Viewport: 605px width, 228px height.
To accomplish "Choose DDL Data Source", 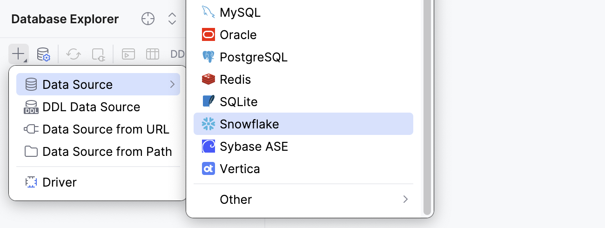I will (91, 107).
